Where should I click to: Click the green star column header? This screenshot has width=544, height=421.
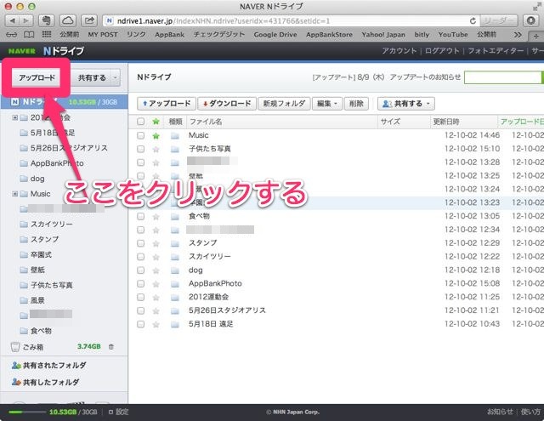pos(156,122)
